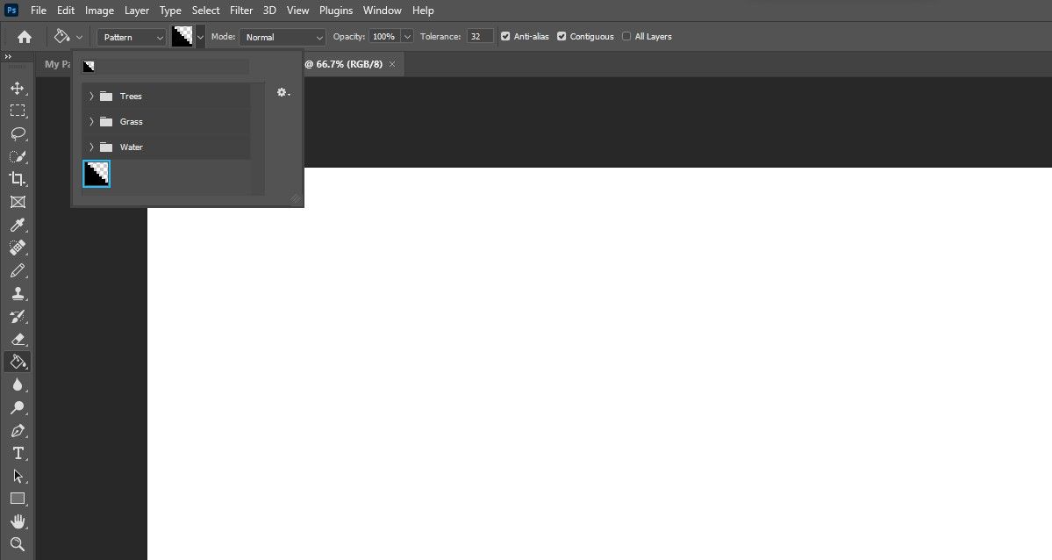Select the Zoom tool
1052x560 pixels.
18,543
